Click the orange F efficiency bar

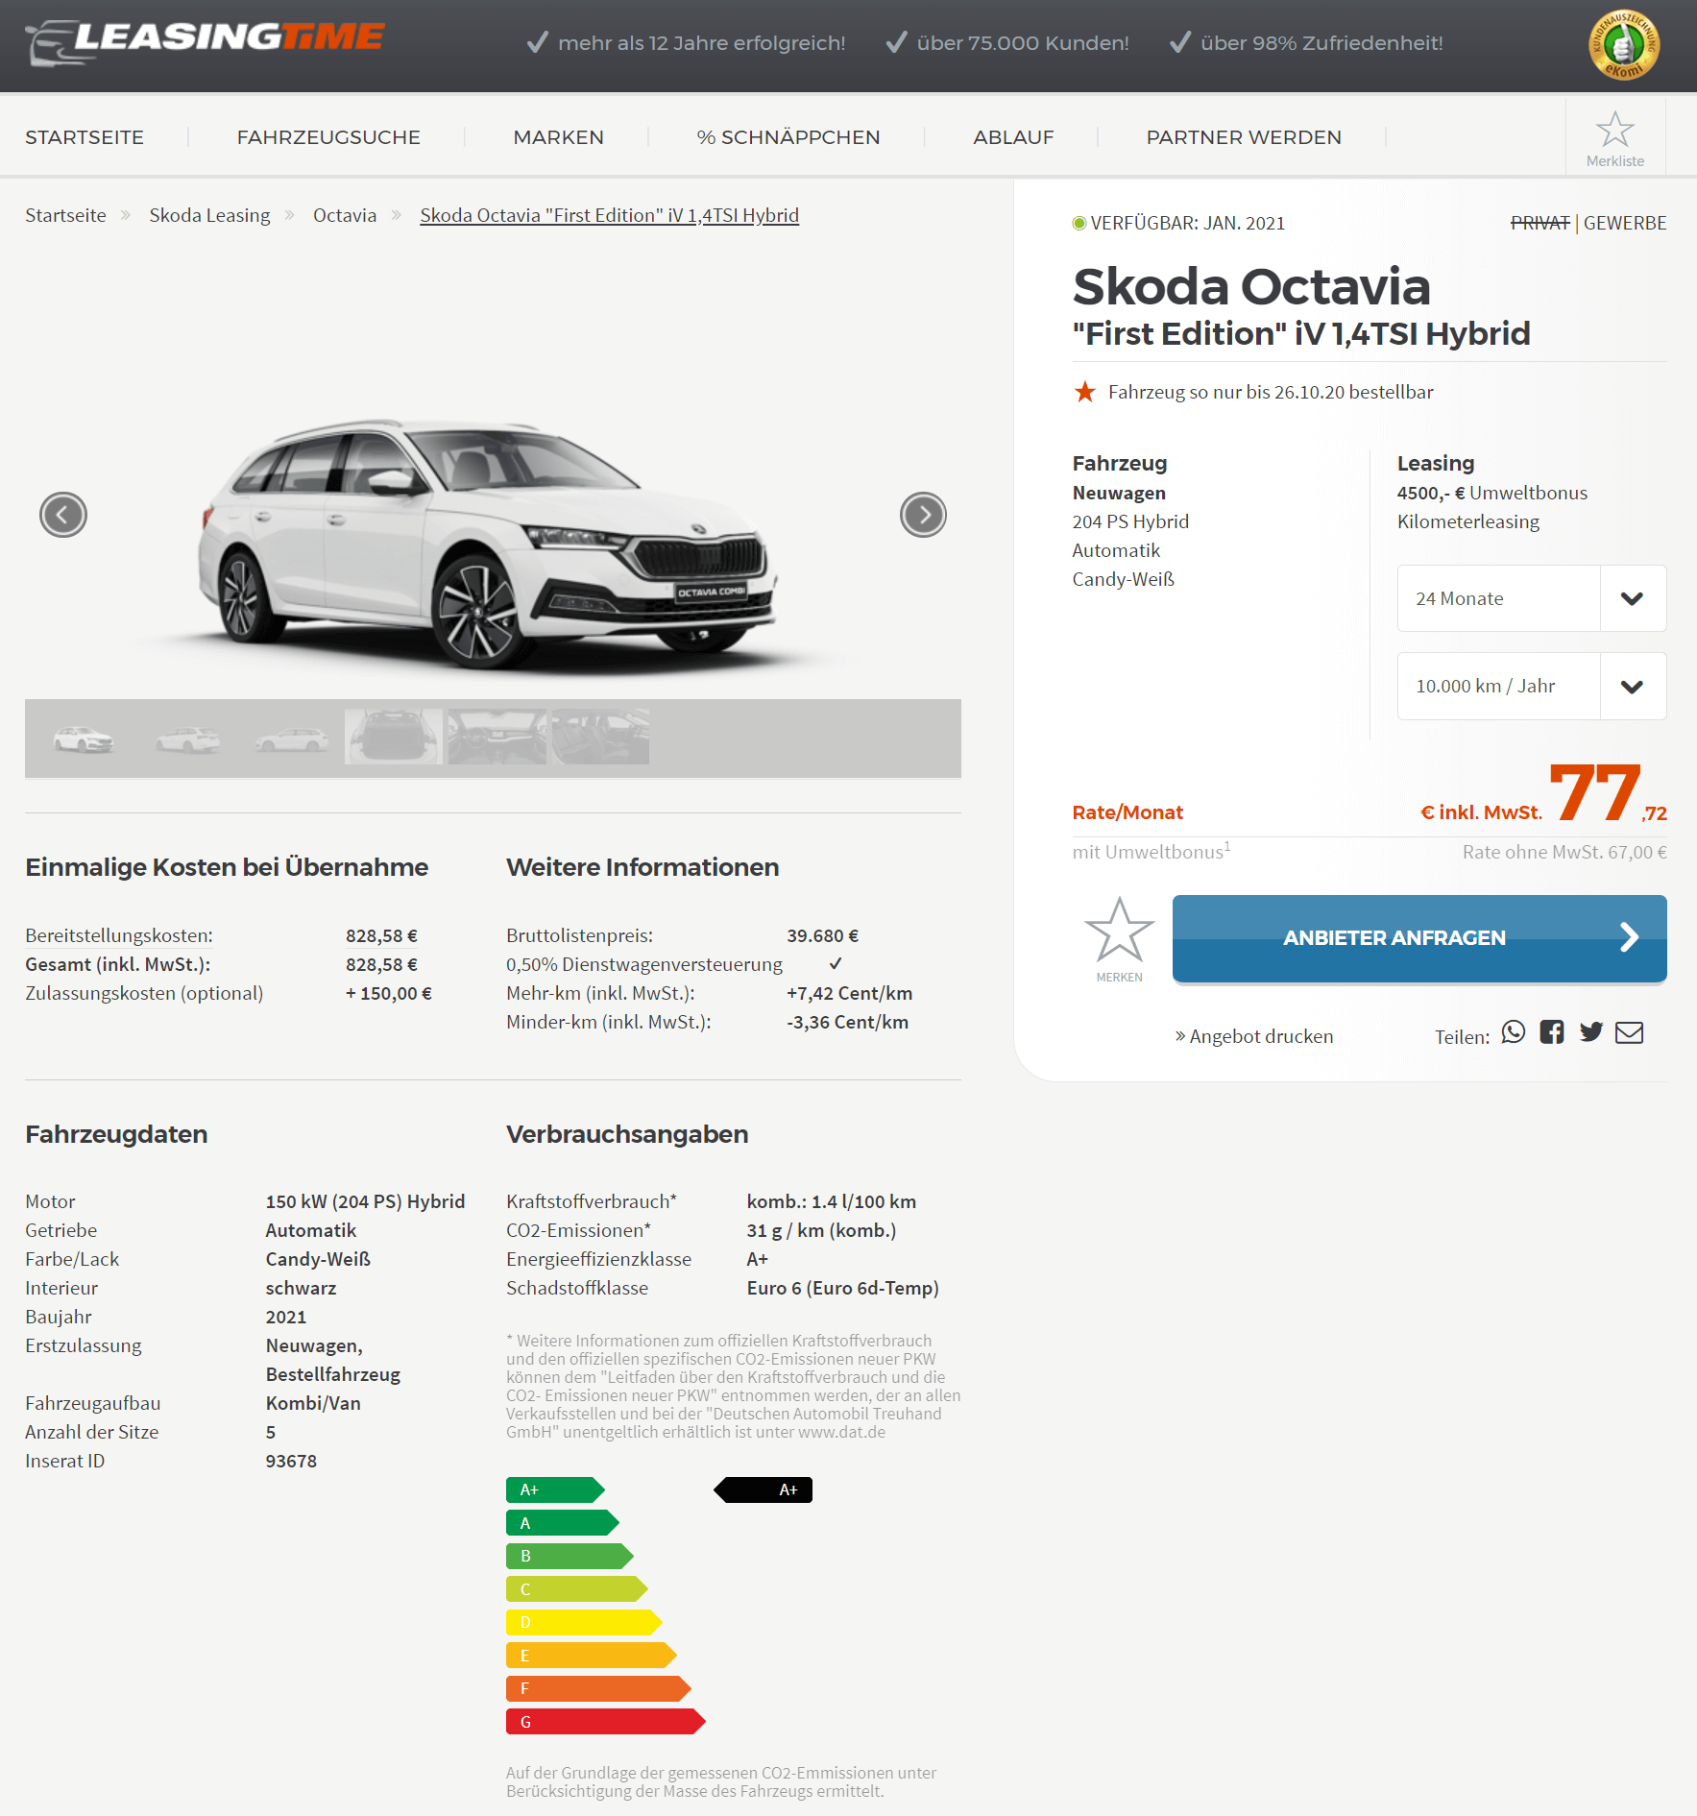[x=598, y=1688]
